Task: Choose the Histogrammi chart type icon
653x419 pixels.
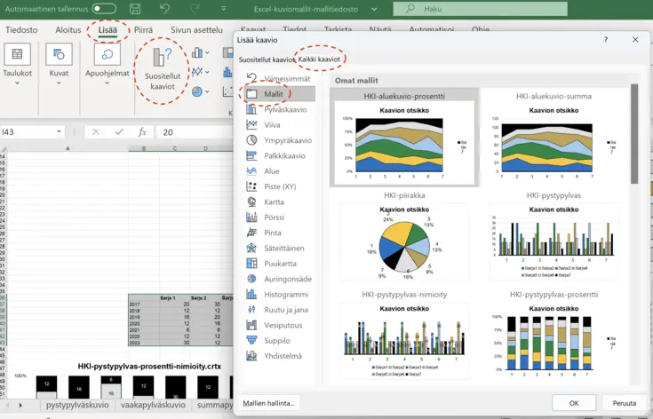Action: (251, 294)
